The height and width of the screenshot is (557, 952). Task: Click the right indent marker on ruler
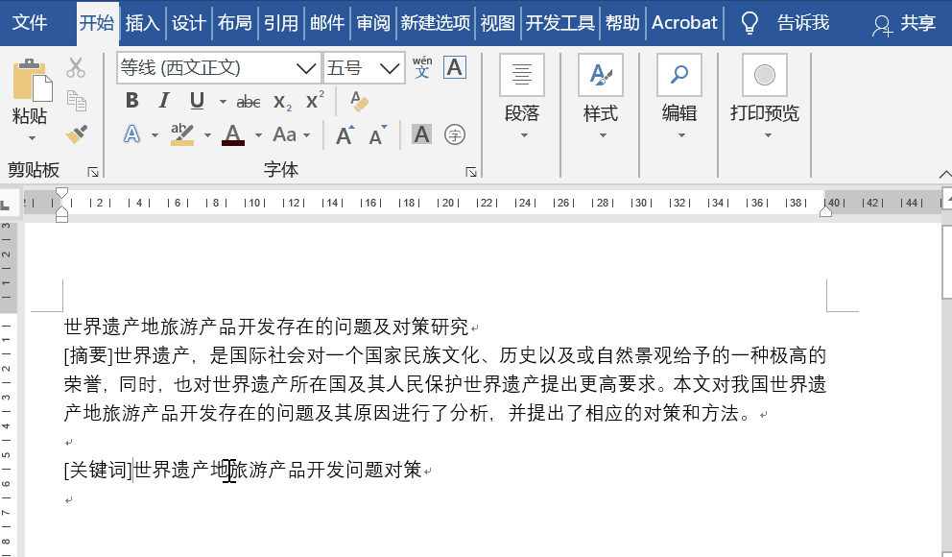tap(825, 210)
